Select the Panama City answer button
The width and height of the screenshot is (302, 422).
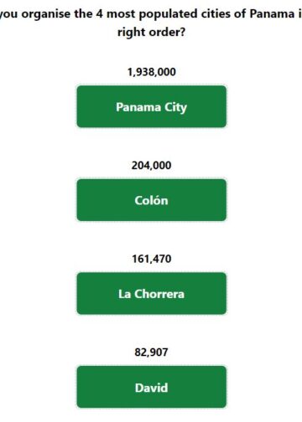pyautogui.click(x=152, y=106)
